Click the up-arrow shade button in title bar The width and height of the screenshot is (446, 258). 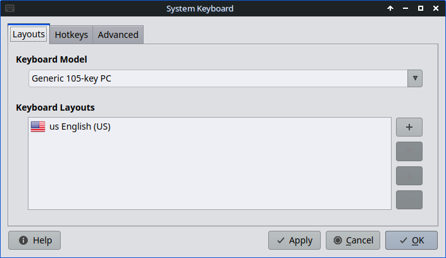coord(390,9)
